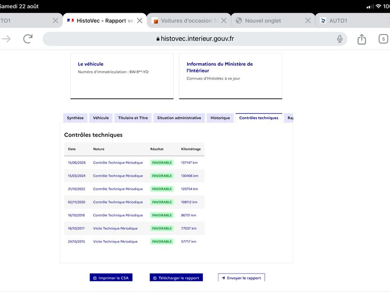Viewport: 390px width, 292px height.
Task: Click the 57717 km mileage value
Action: [189, 241]
